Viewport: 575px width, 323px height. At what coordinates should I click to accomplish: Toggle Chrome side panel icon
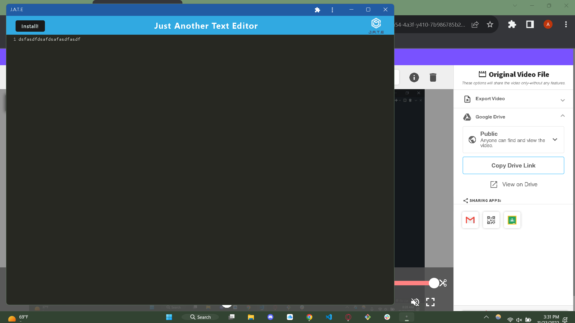pyautogui.click(x=530, y=25)
